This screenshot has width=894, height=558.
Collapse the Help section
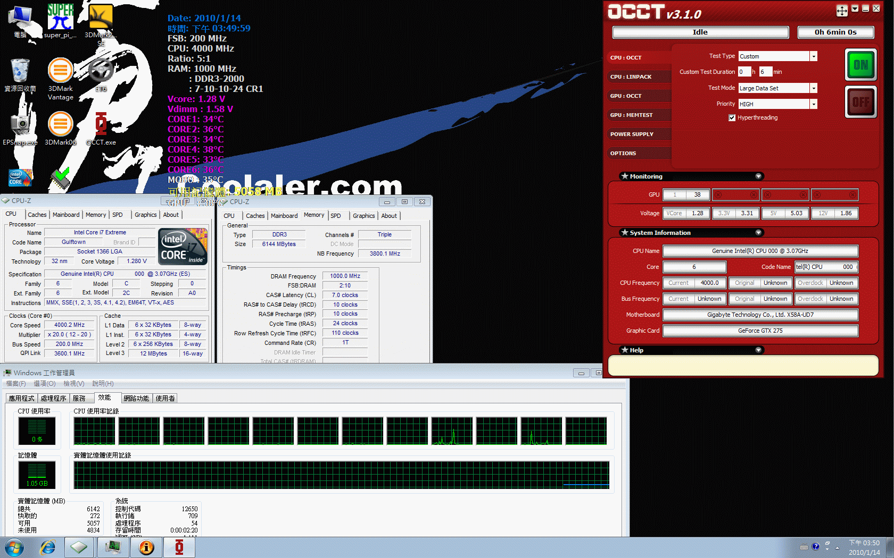click(759, 350)
